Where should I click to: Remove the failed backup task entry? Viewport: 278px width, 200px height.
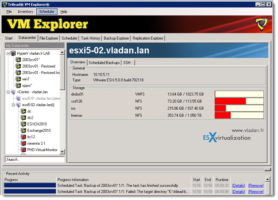point(256,192)
